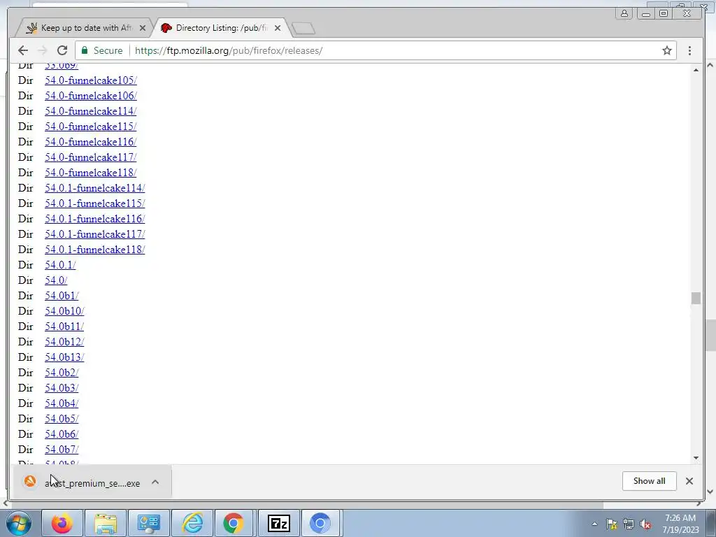The image size is (716, 537).
Task: Bookmark this page with the star icon
Action: pos(666,50)
